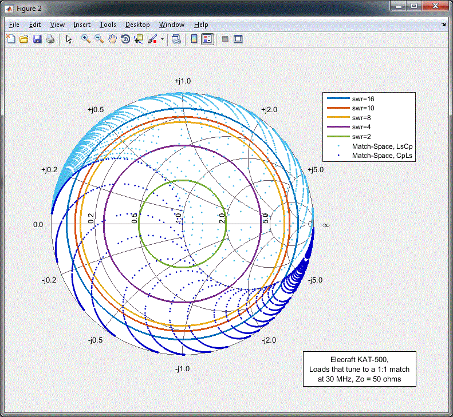453x417 pixels.
Task: Open a file via folder icon
Action: 24,39
